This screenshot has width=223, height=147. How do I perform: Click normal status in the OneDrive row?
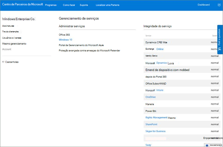pos(215,97)
